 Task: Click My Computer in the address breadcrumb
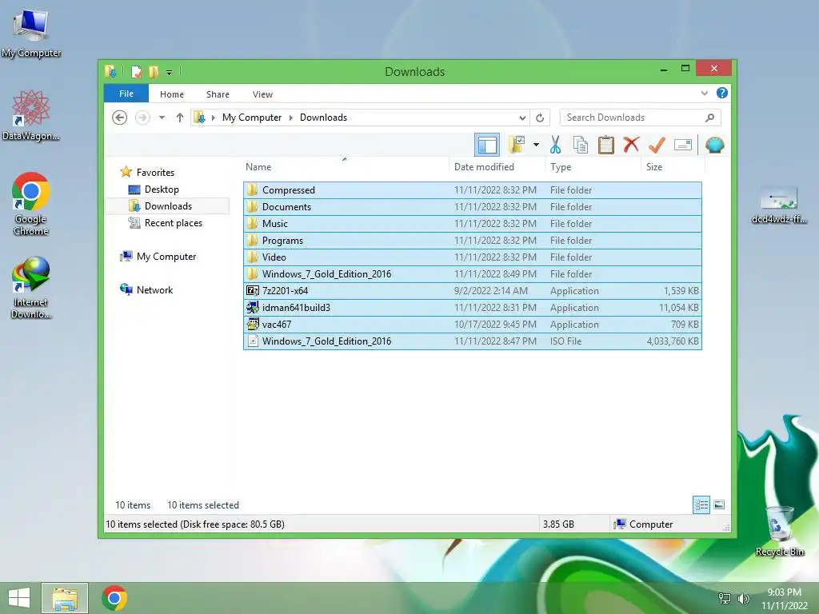tap(252, 118)
